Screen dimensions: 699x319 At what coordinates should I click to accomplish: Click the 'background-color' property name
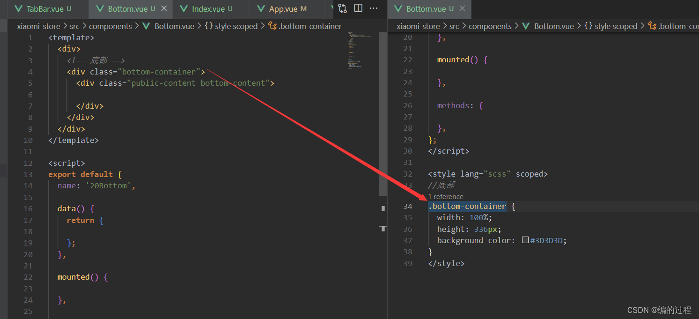[x=474, y=240]
